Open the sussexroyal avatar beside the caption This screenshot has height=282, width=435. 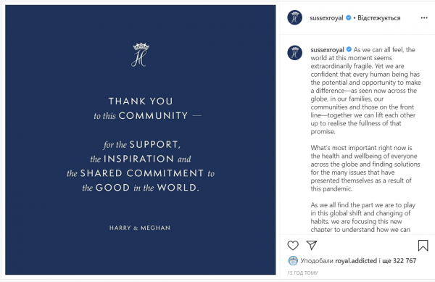[294, 53]
